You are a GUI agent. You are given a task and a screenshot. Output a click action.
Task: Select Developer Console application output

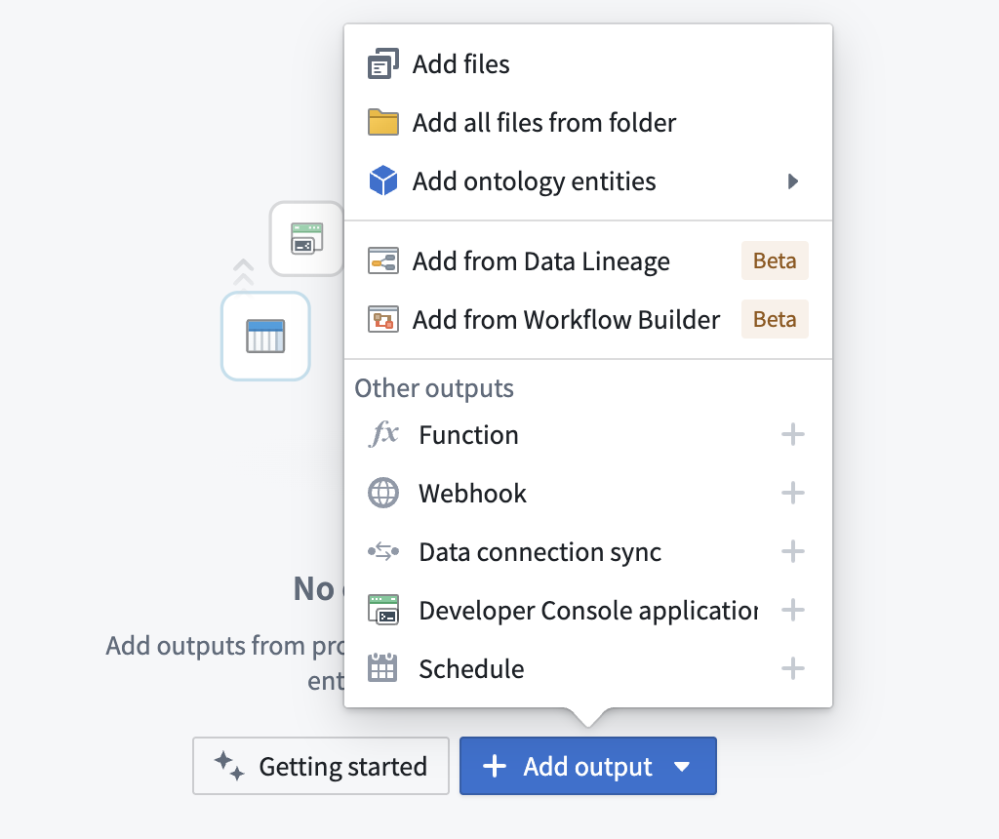click(x=588, y=611)
